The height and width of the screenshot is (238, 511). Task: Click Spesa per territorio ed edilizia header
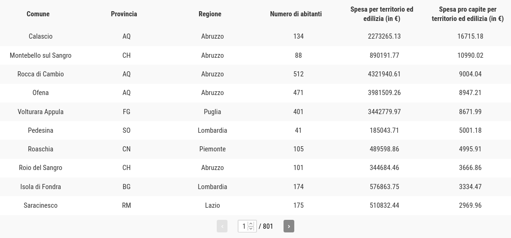click(382, 14)
